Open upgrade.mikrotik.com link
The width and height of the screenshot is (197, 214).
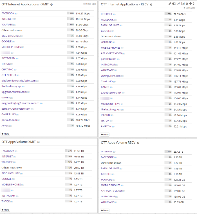tap(14, 92)
